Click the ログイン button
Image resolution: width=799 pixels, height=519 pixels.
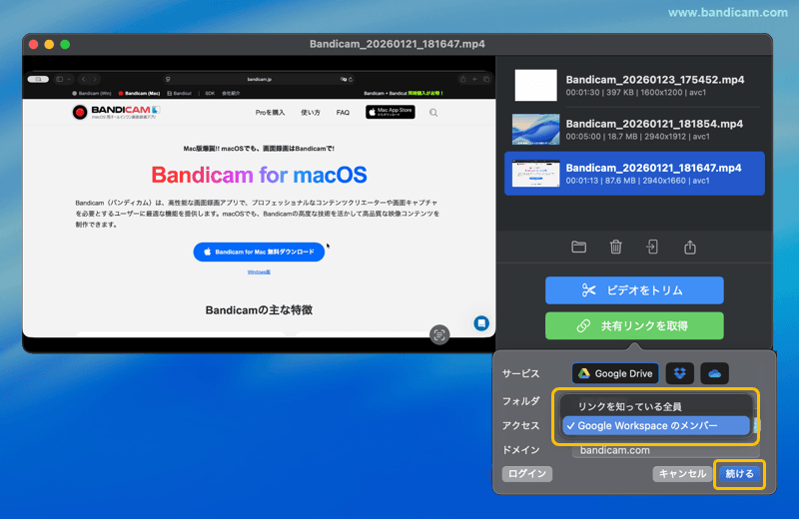527,474
